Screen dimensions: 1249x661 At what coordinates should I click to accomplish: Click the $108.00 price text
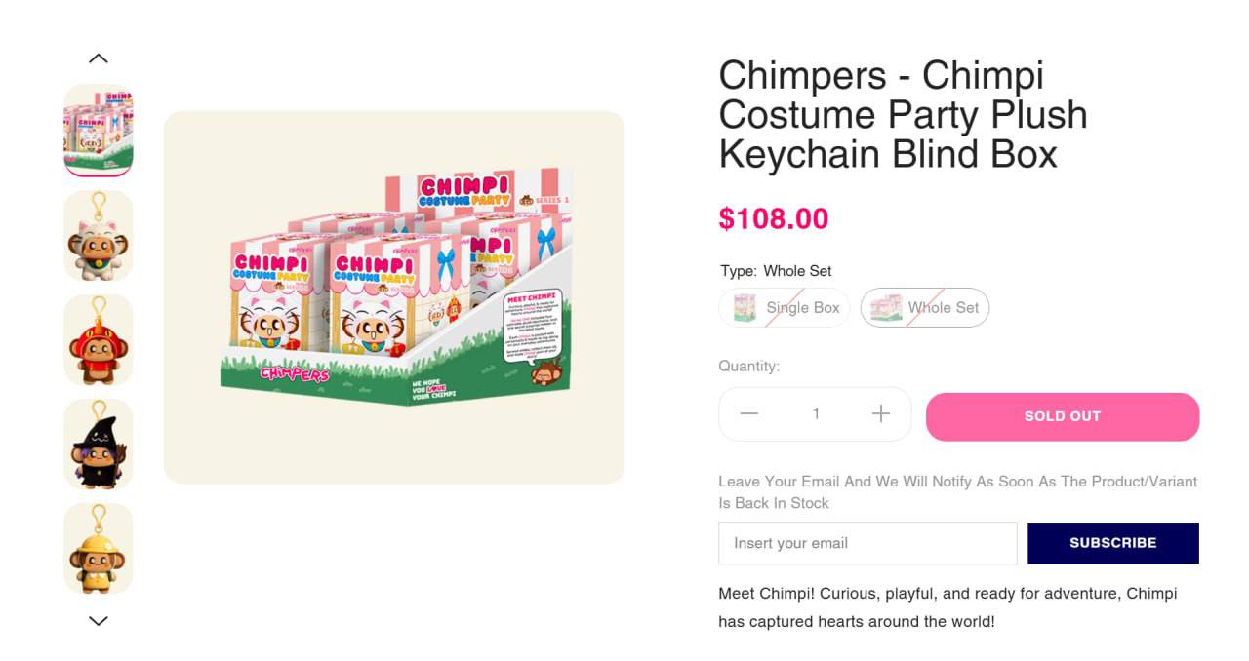(x=774, y=218)
